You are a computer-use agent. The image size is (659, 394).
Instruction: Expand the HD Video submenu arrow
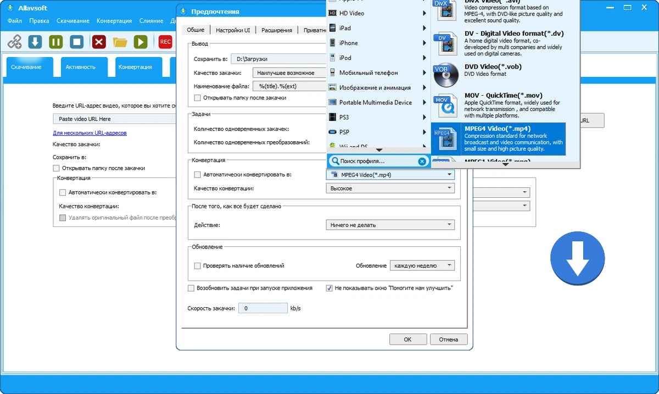(425, 13)
